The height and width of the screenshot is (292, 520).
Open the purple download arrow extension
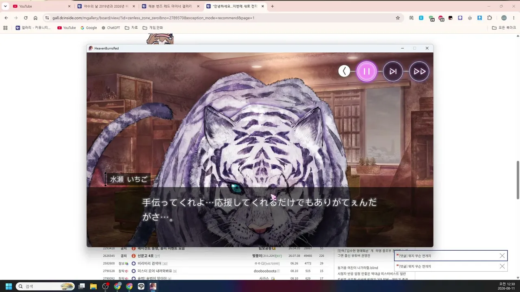(x=460, y=18)
